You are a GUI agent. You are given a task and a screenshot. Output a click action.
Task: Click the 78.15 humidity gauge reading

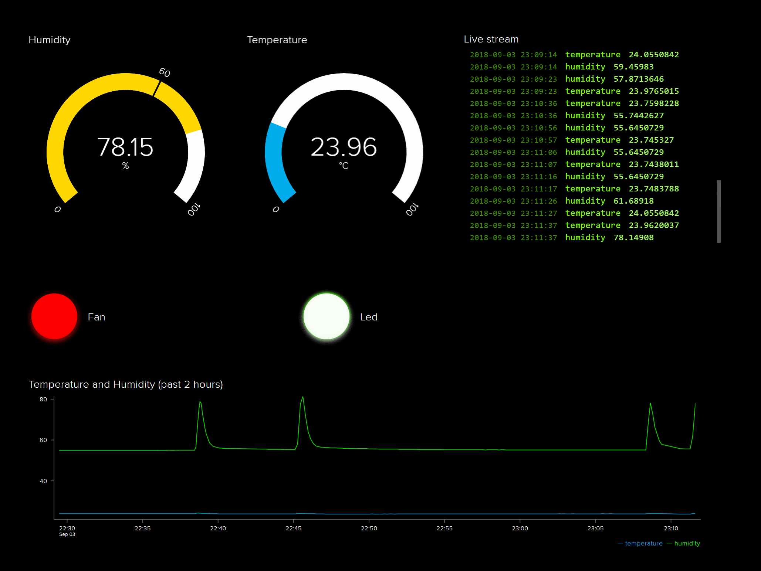[125, 147]
